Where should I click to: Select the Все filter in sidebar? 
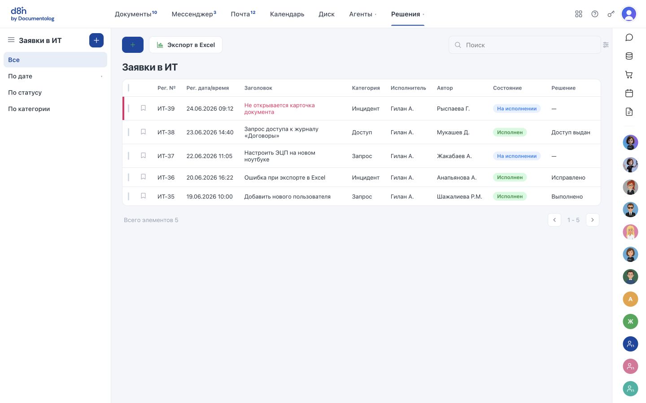click(x=55, y=60)
